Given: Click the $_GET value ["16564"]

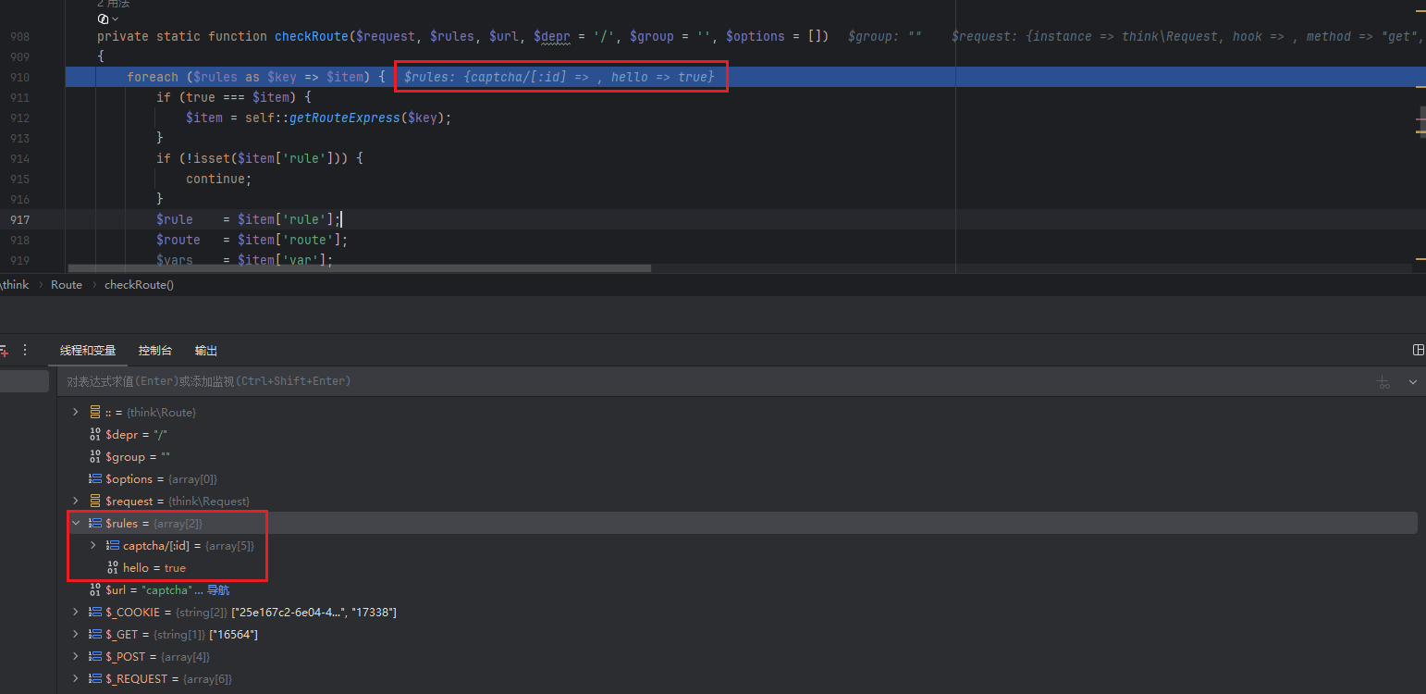Looking at the screenshot, I should click(x=233, y=635).
